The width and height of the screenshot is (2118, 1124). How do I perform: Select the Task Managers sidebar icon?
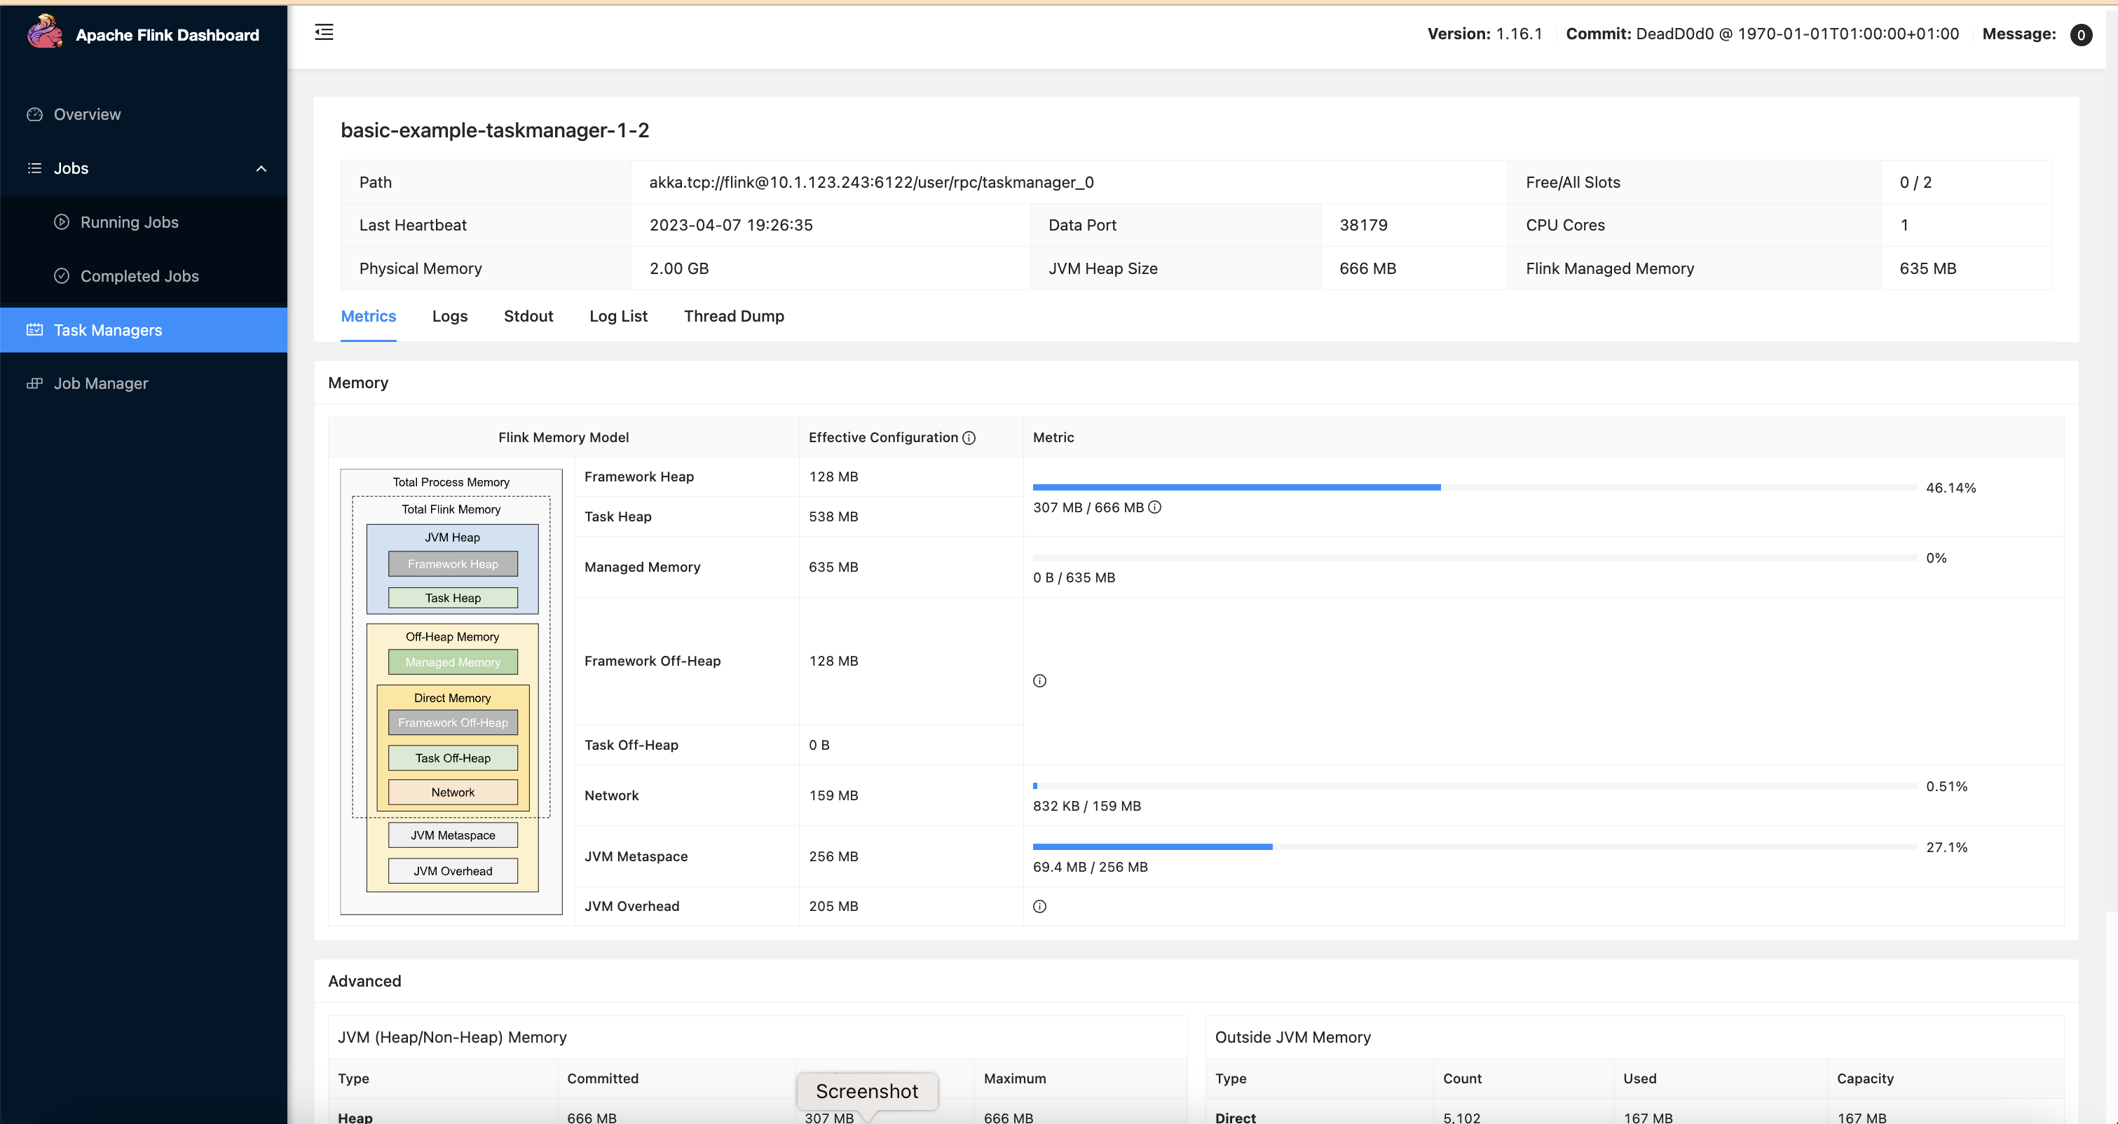pos(34,329)
